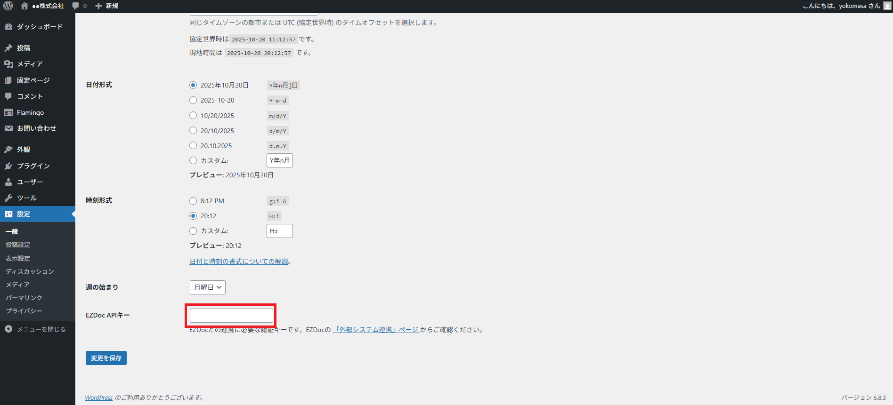Select time format 8:12 PM
This screenshot has height=405, width=893.
tap(193, 201)
